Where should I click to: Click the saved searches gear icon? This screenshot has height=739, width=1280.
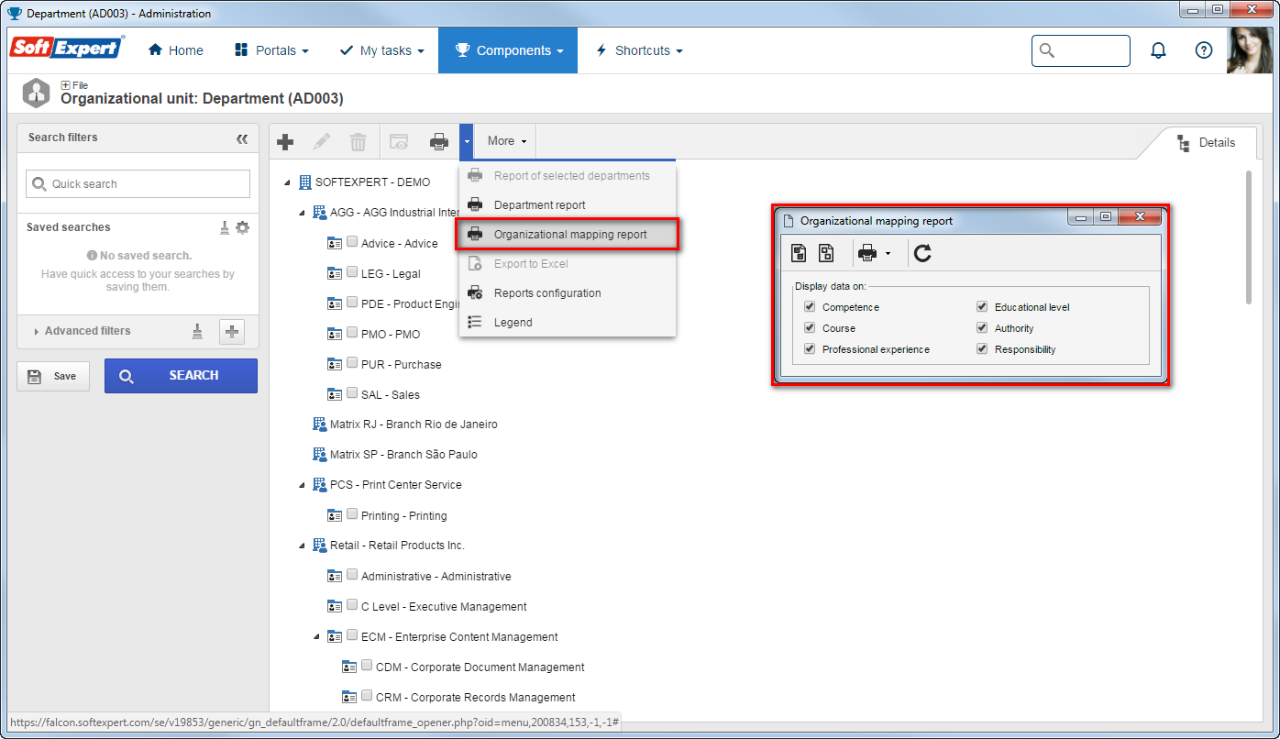pyautogui.click(x=242, y=227)
